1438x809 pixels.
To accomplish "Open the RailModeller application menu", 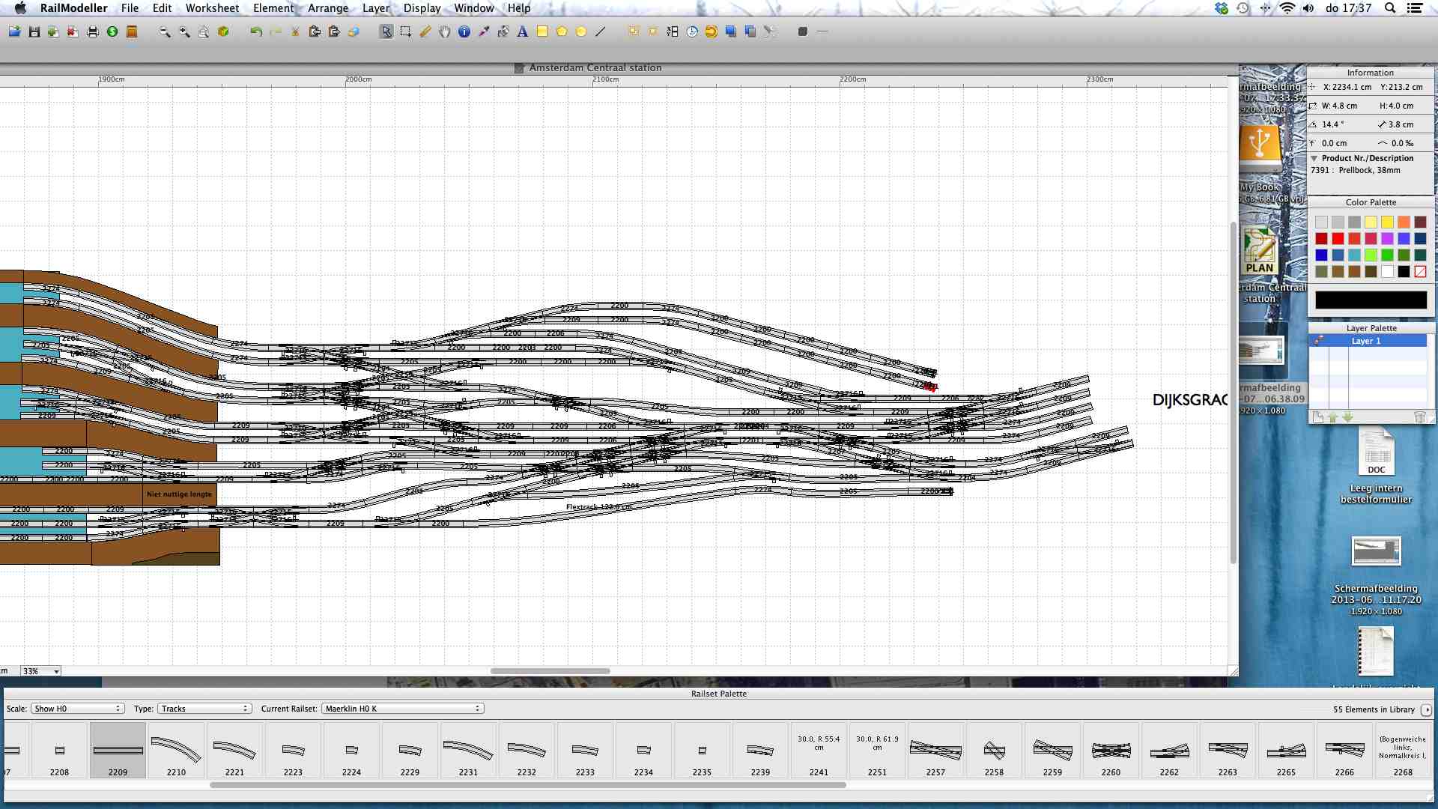I will point(73,7).
